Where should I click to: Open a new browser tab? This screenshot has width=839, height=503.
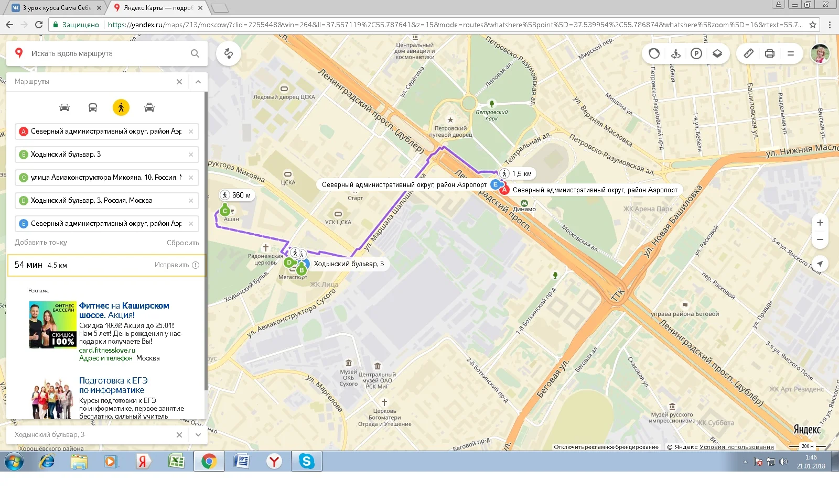220,8
